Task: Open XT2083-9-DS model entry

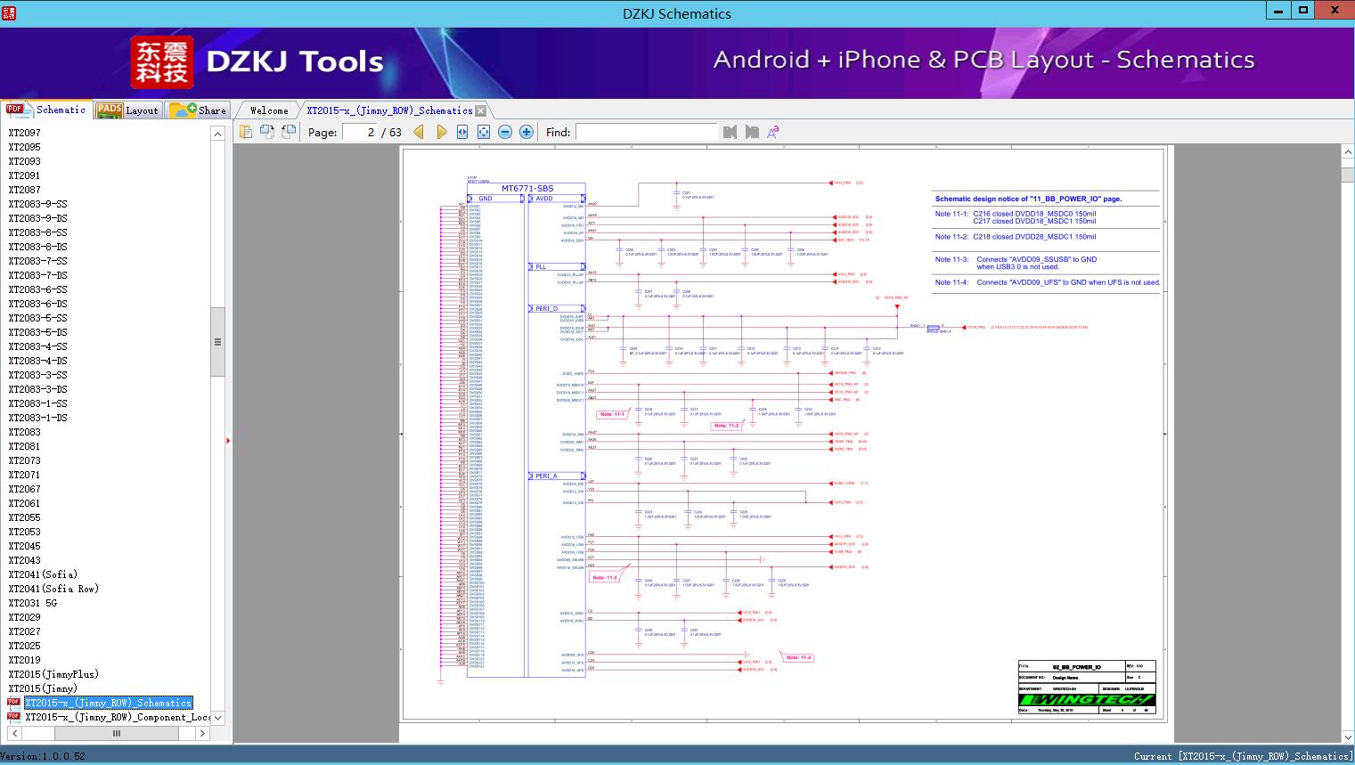Action: click(x=37, y=218)
